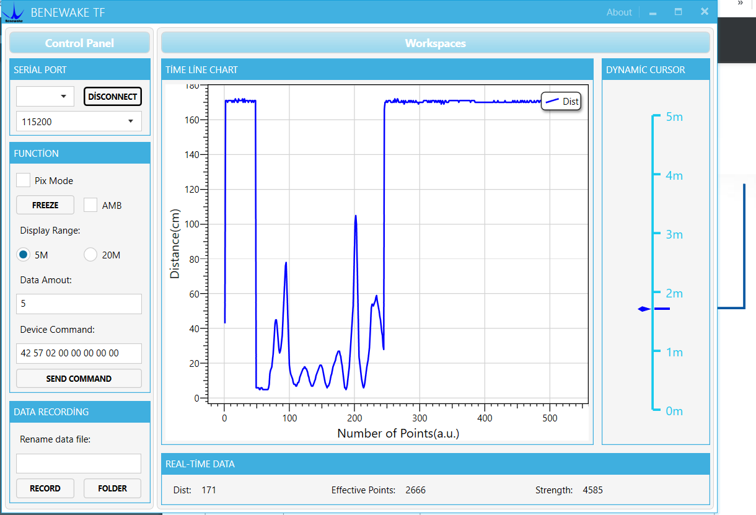Viewport: 756px width, 515px height.
Task: Click the 2m mark on cursor scale
Action: [x=674, y=293]
